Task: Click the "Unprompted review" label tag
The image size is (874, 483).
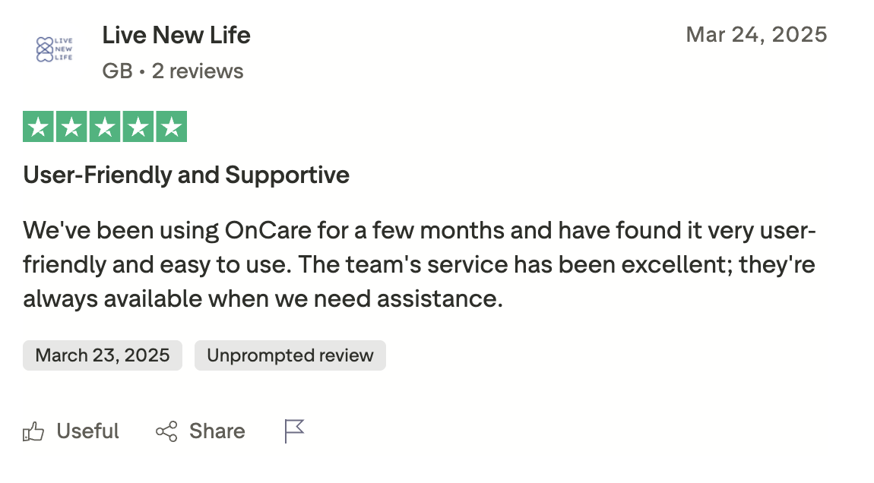Action: click(290, 355)
